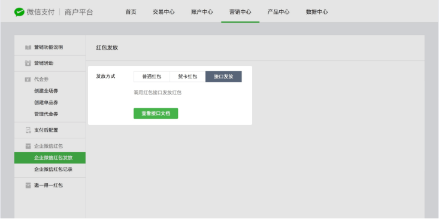Open 企业微信红包记录 in sidebar
Image resolution: width=439 pixels, height=219 pixels.
pos(53,169)
